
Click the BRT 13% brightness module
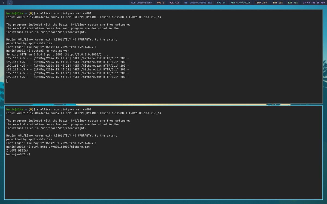pyautogui.click(x=278, y=2)
